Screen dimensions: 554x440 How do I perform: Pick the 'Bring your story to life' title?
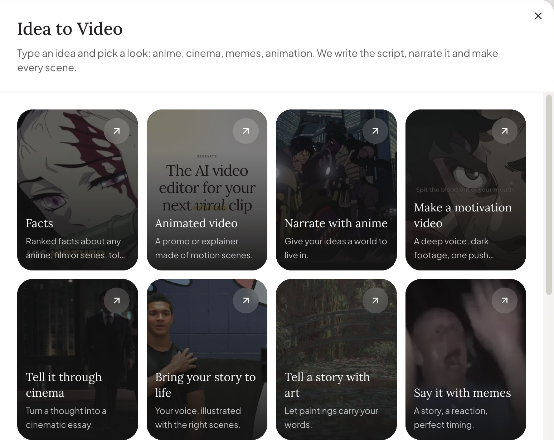click(205, 385)
